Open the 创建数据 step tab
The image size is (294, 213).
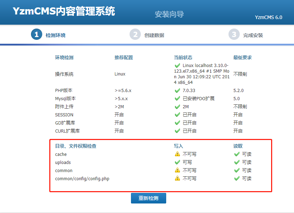pos(154,35)
